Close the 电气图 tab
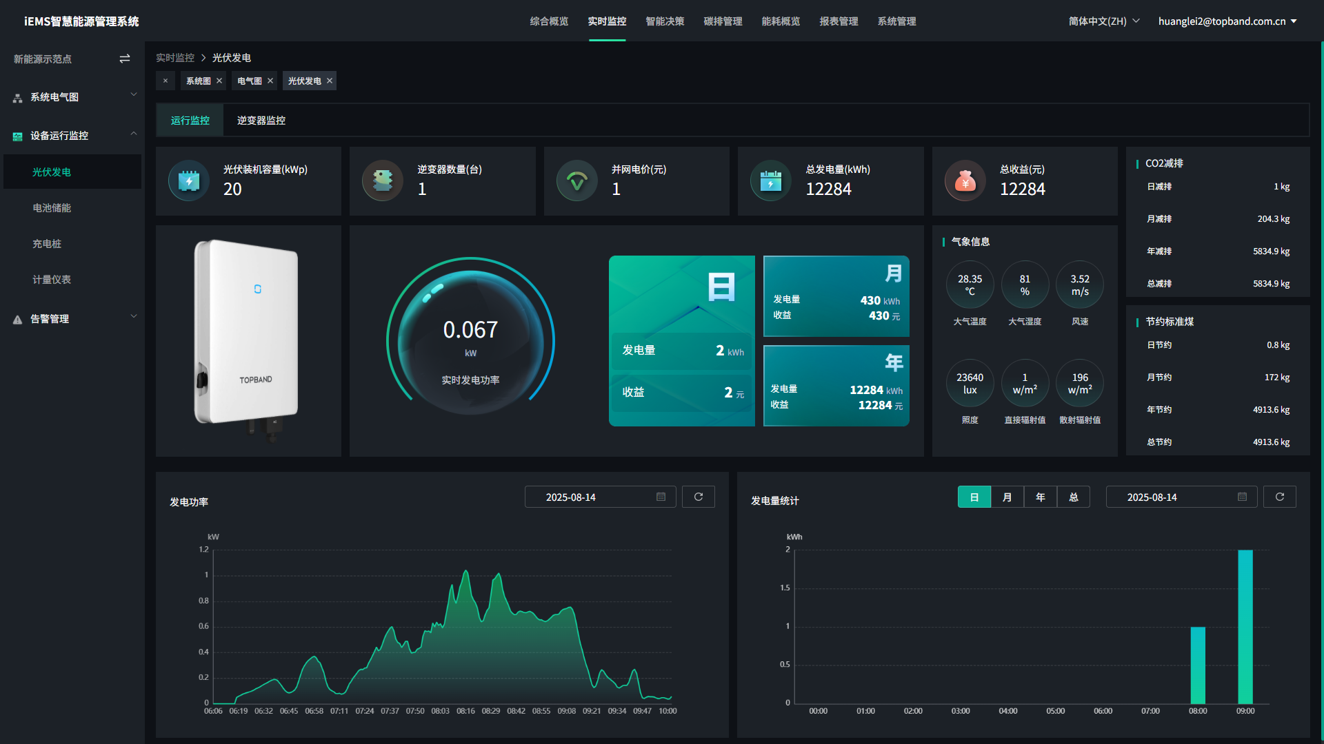Viewport: 1324px width, 744px height. pyautogui.click(x=270, y=81)
